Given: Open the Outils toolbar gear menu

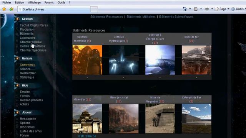Looking at the screenshot, I should coord(238,9).
